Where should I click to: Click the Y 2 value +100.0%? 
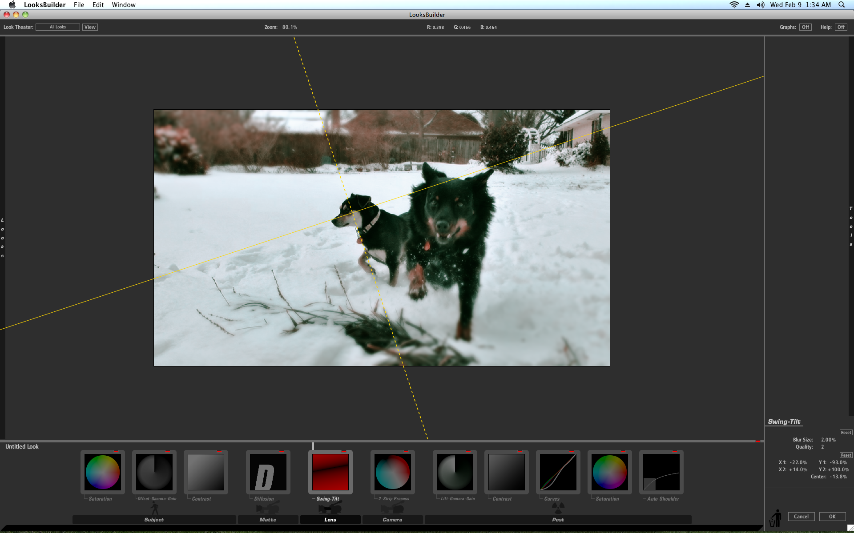click(x=838, y=469)
